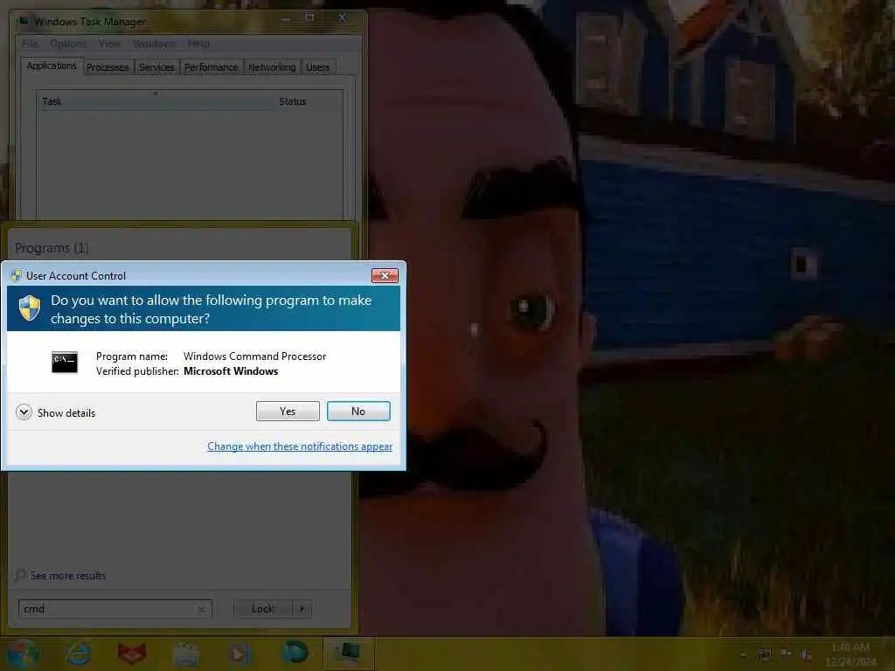Open Internet Explorer from the taskbar

79,654
